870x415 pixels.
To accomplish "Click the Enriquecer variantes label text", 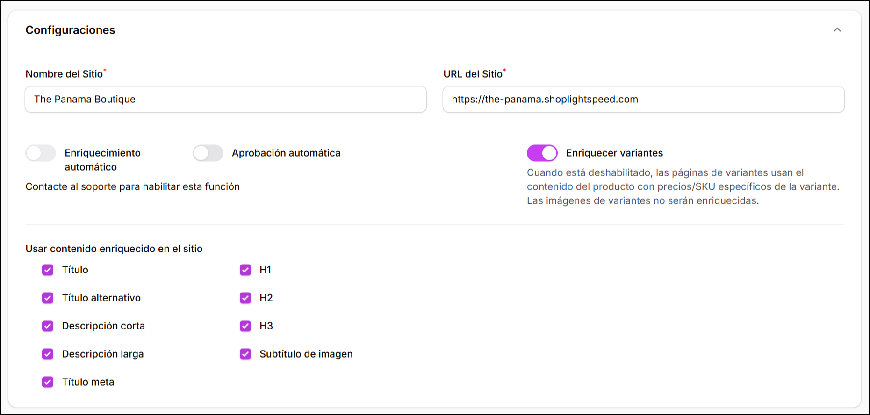I will [x=614, y=153].
